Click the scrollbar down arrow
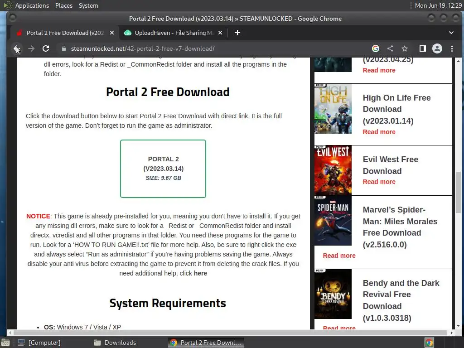The image size is (464, 348). (x=458, y=326)
